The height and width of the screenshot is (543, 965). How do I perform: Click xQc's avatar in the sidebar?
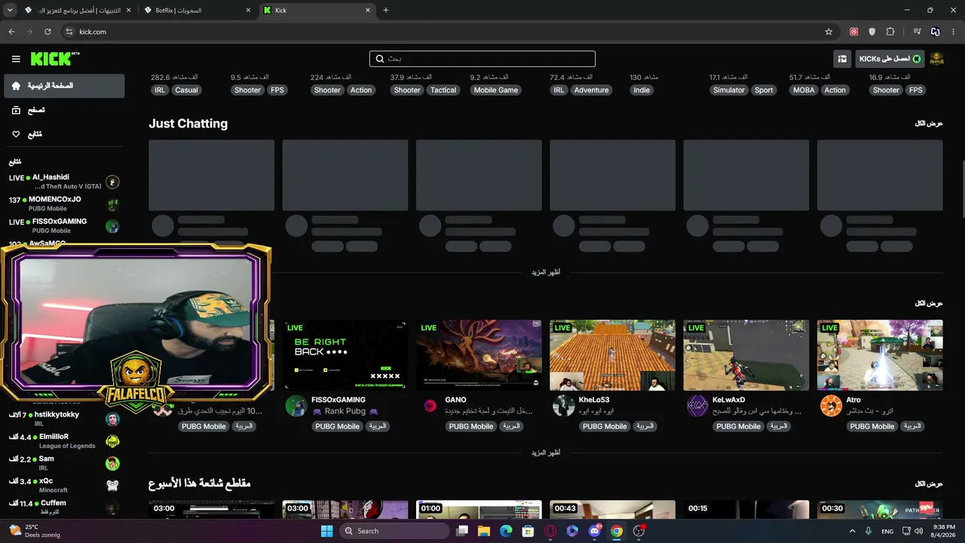tap(112, 486)
